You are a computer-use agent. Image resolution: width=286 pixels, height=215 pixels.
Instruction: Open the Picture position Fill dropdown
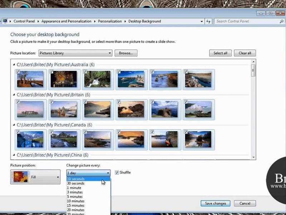(35, 177)
